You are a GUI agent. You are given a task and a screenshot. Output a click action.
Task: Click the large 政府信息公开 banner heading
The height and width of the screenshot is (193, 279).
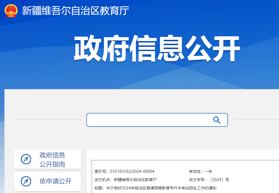(157, 49)
